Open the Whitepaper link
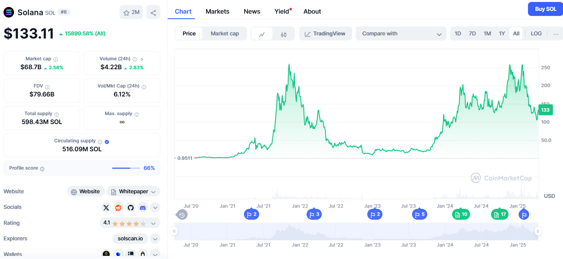 (x=133, y=191)
